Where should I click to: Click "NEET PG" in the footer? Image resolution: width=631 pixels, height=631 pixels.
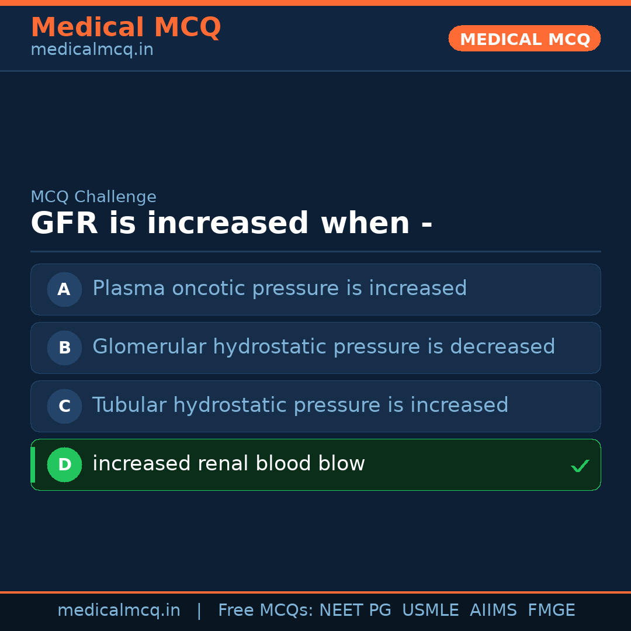pos(355,611)
